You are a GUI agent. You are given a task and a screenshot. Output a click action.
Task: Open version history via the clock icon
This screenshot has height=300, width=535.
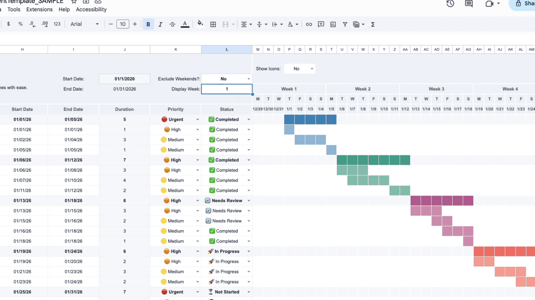click(x=450, y=4)
